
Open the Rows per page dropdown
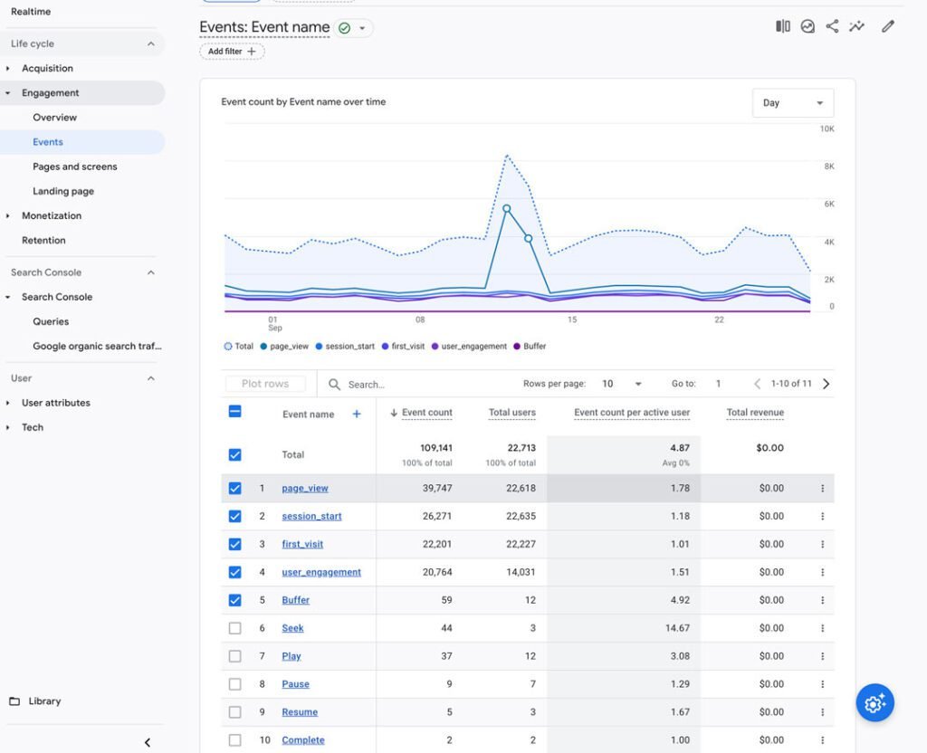coord(621,384)
